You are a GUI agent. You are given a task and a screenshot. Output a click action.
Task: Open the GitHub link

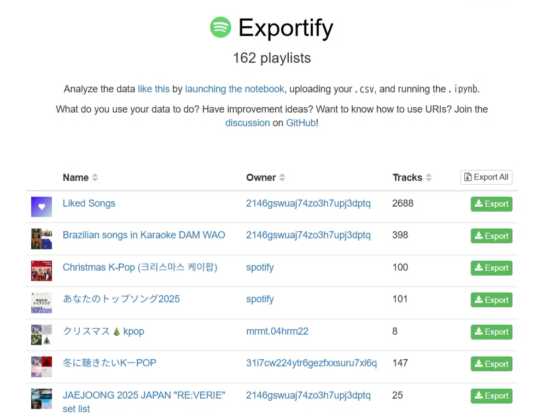click(x=301, y=123)
